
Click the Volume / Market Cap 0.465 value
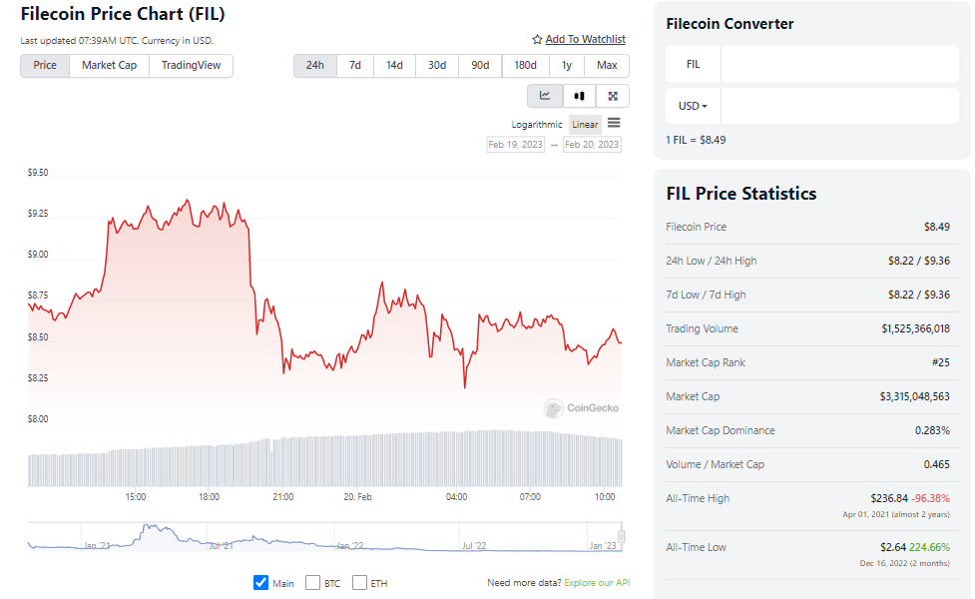(936, 464)
